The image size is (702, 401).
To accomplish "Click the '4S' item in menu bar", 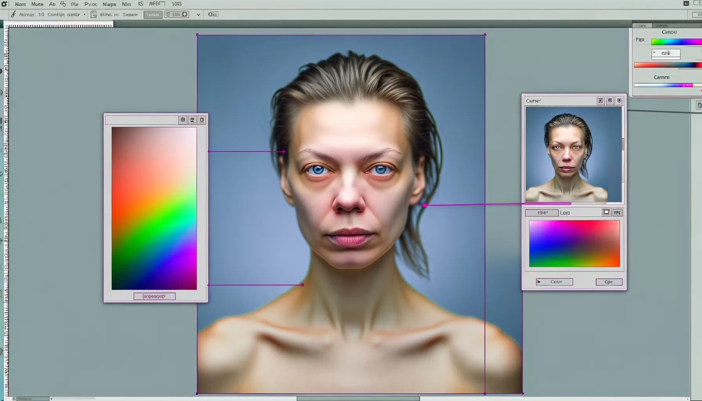I will [140, 4].
